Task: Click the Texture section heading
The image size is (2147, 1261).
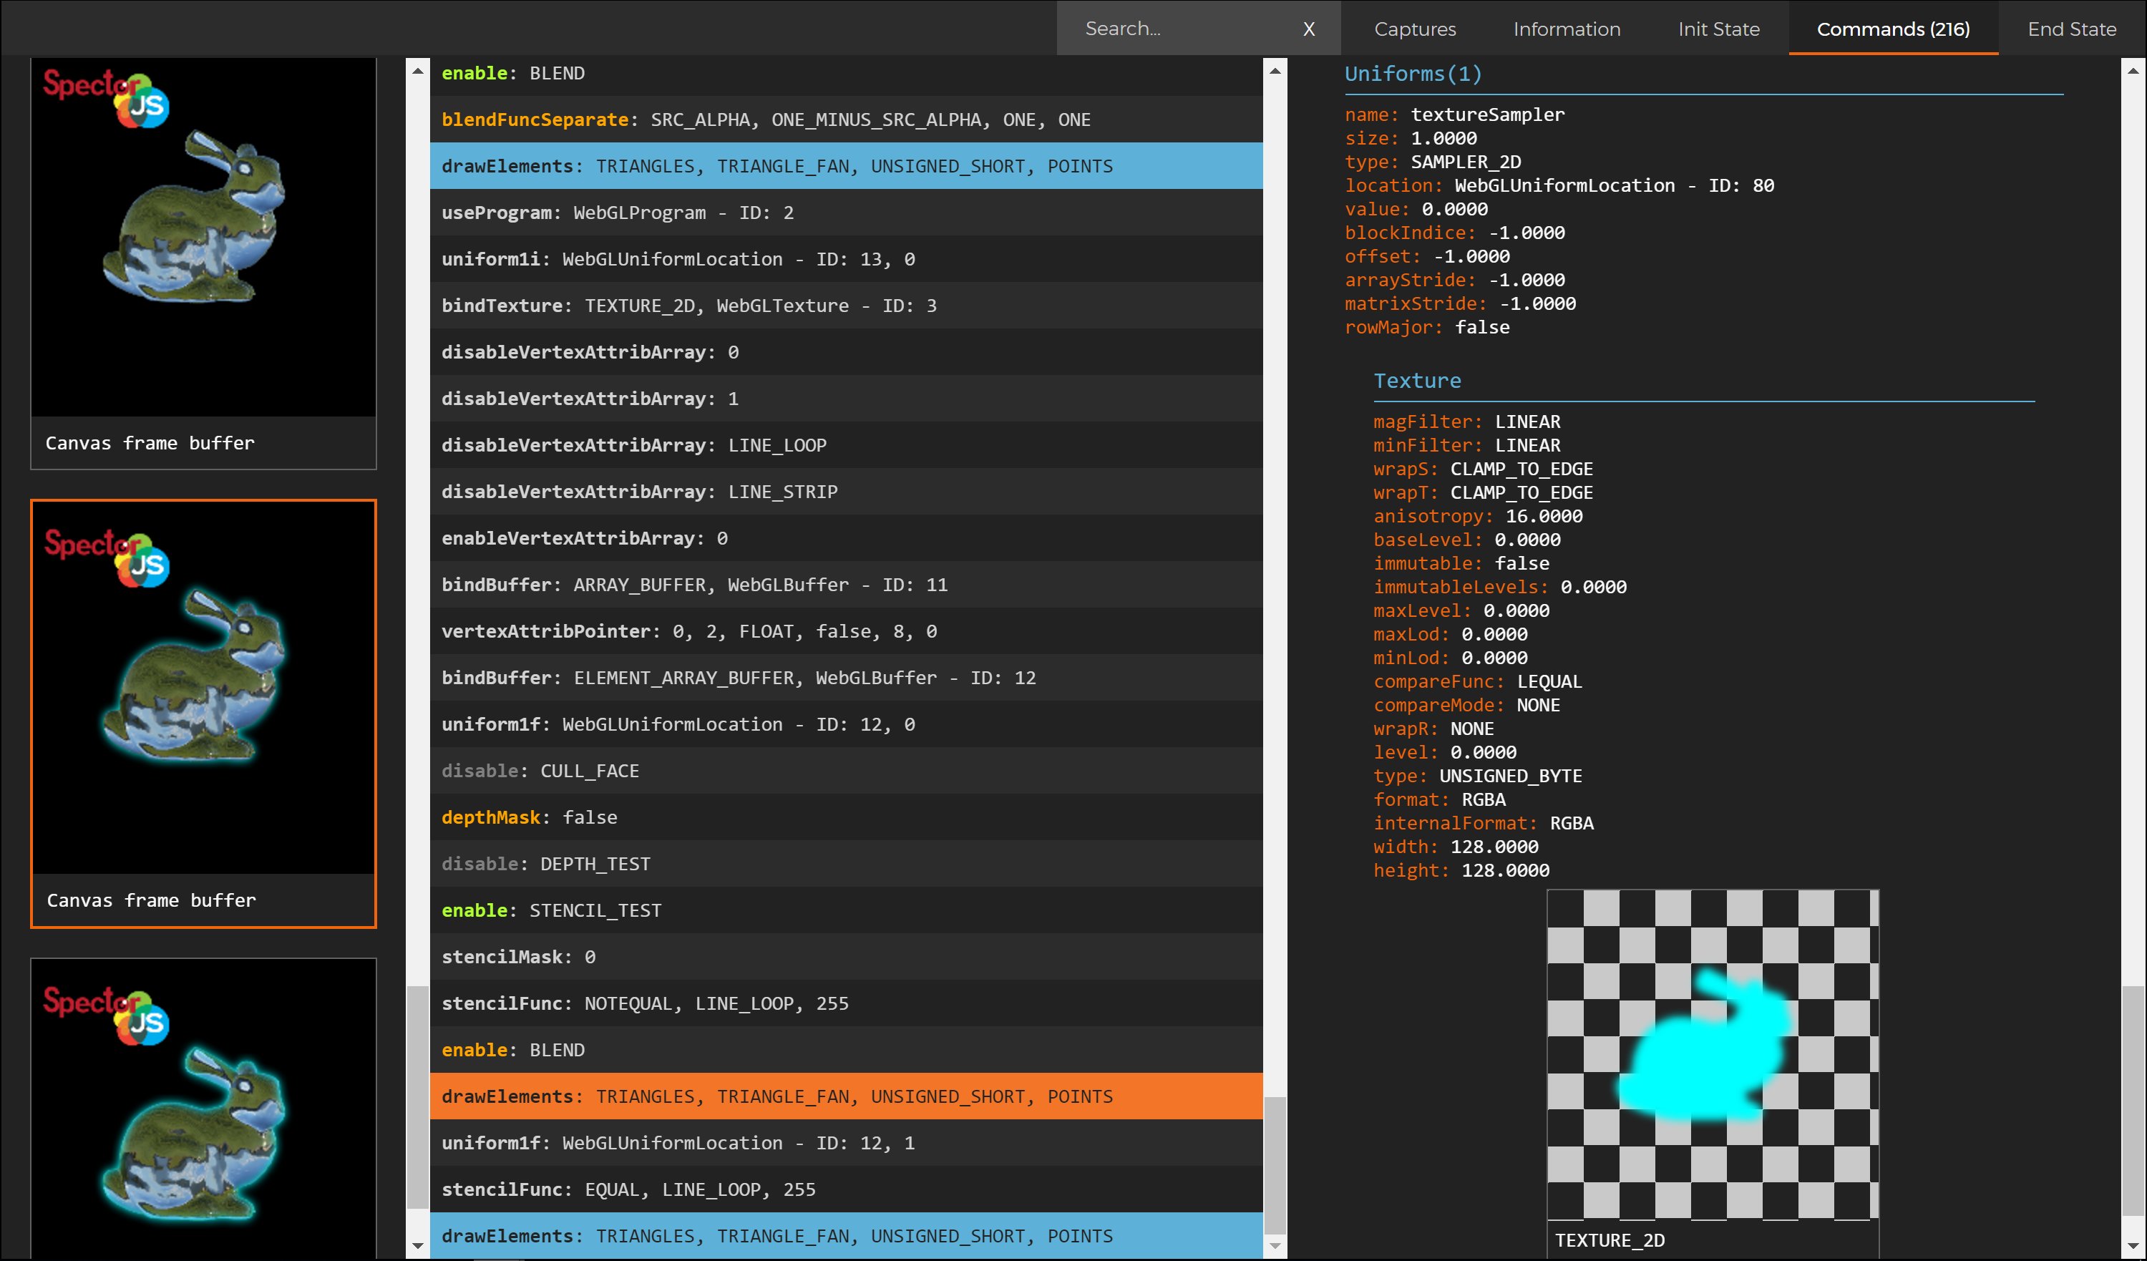Action: 1417,381
